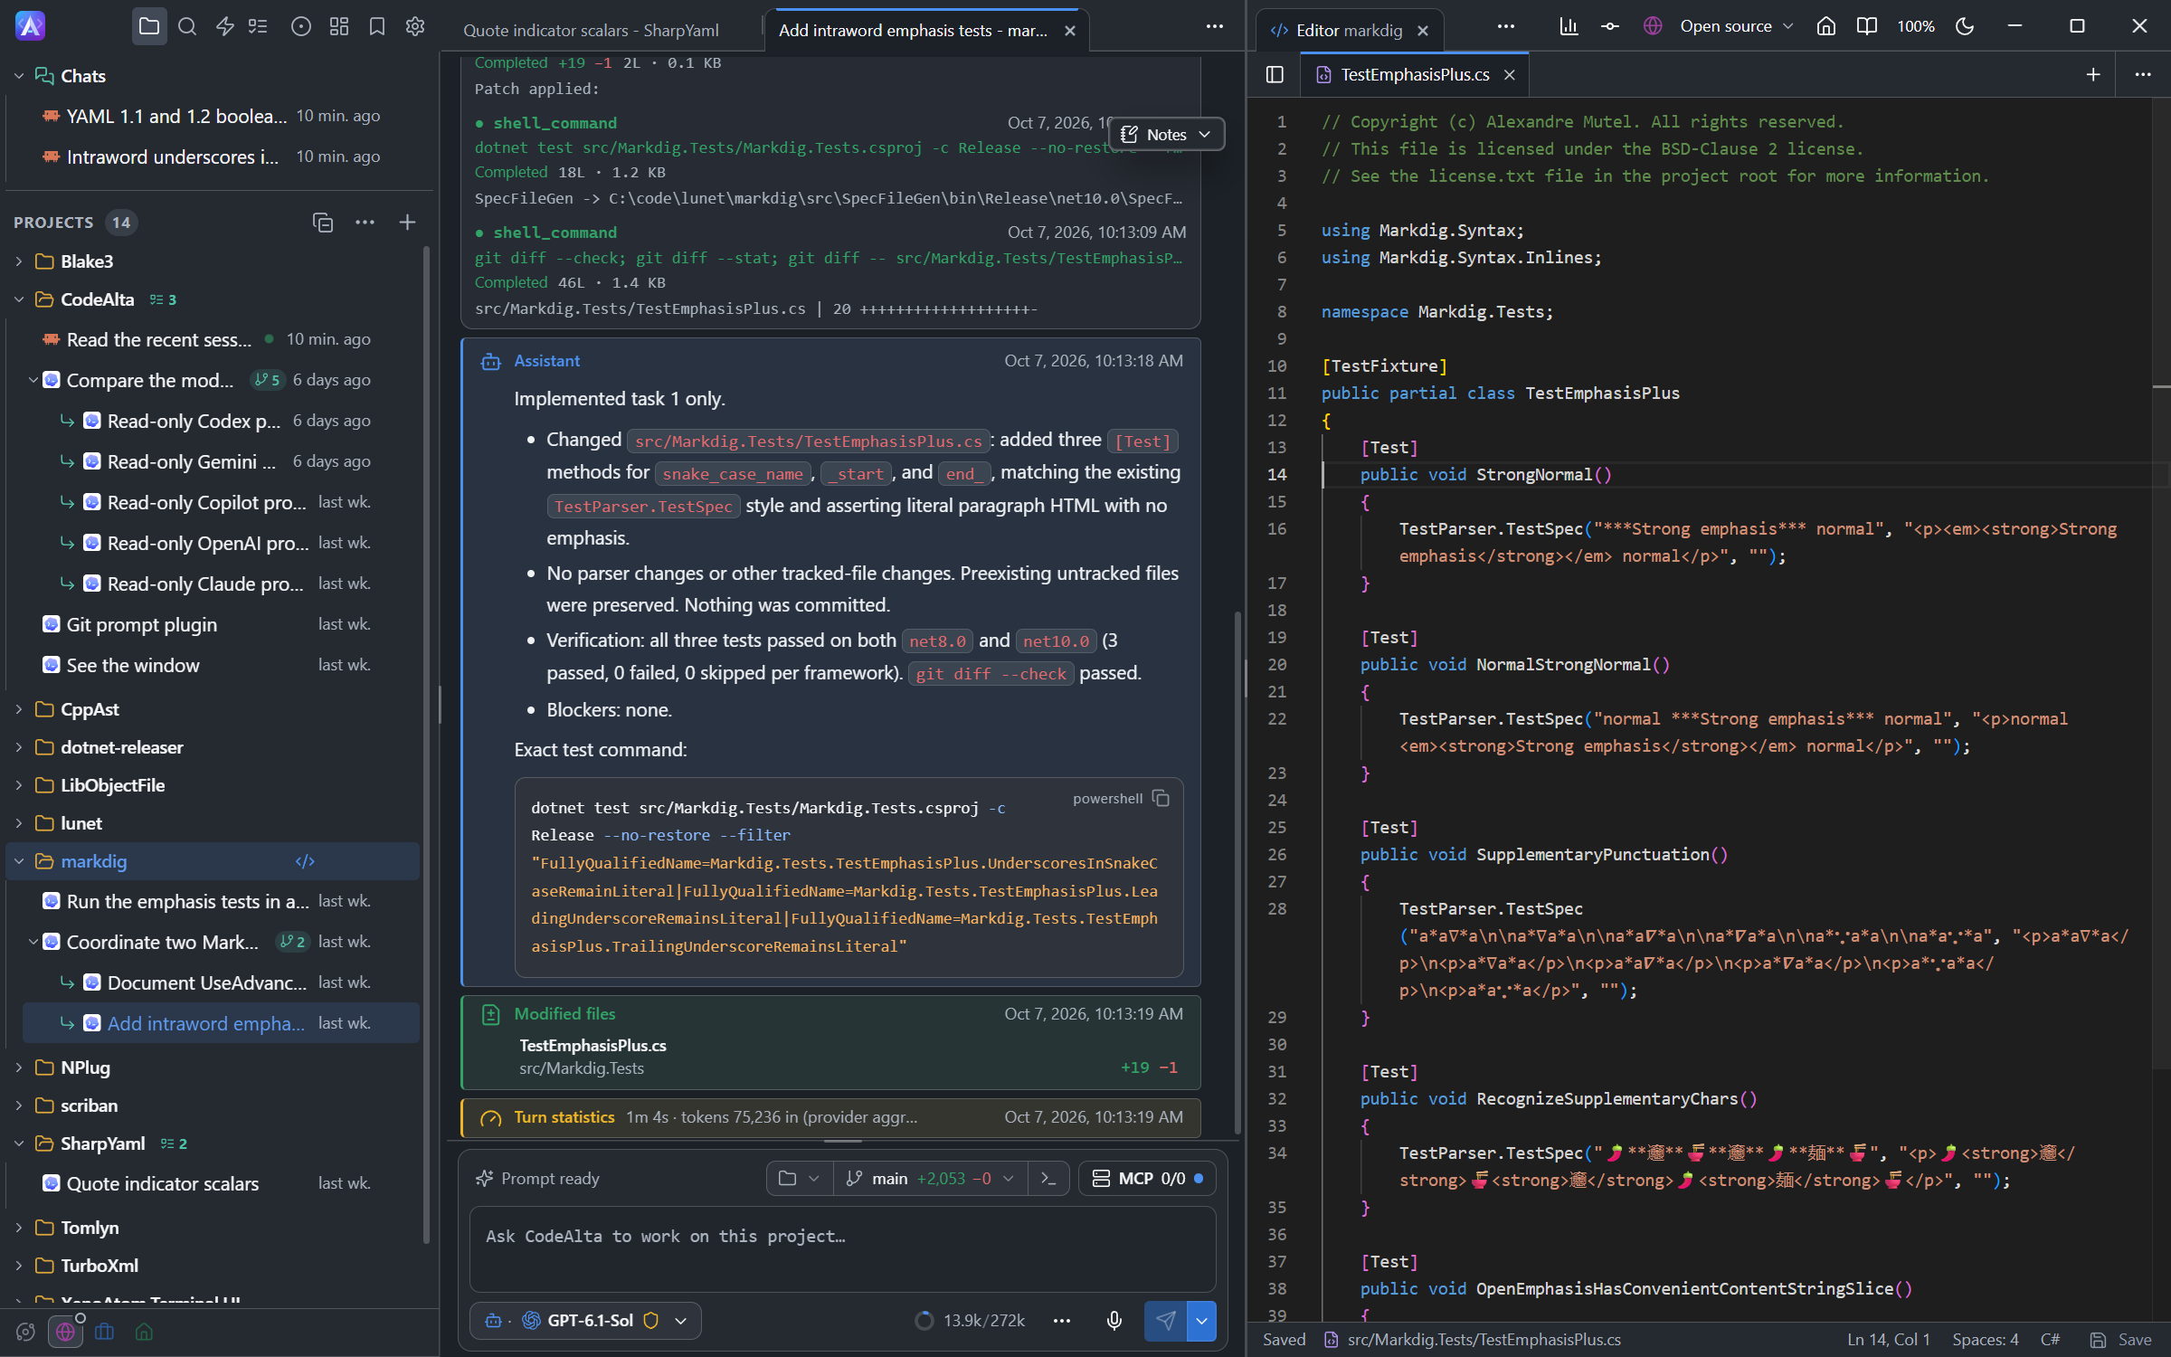Close the Add intraword emphasis tests tab
The height and width of the screenshot is (1357, 2171).
[1070, 30]
